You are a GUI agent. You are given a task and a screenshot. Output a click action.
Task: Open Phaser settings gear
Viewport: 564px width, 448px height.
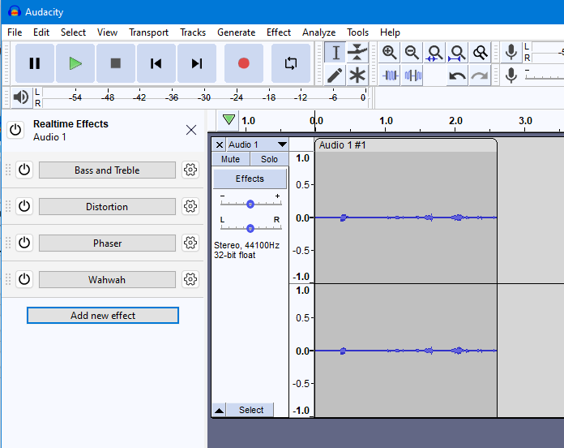click(190, 243)
